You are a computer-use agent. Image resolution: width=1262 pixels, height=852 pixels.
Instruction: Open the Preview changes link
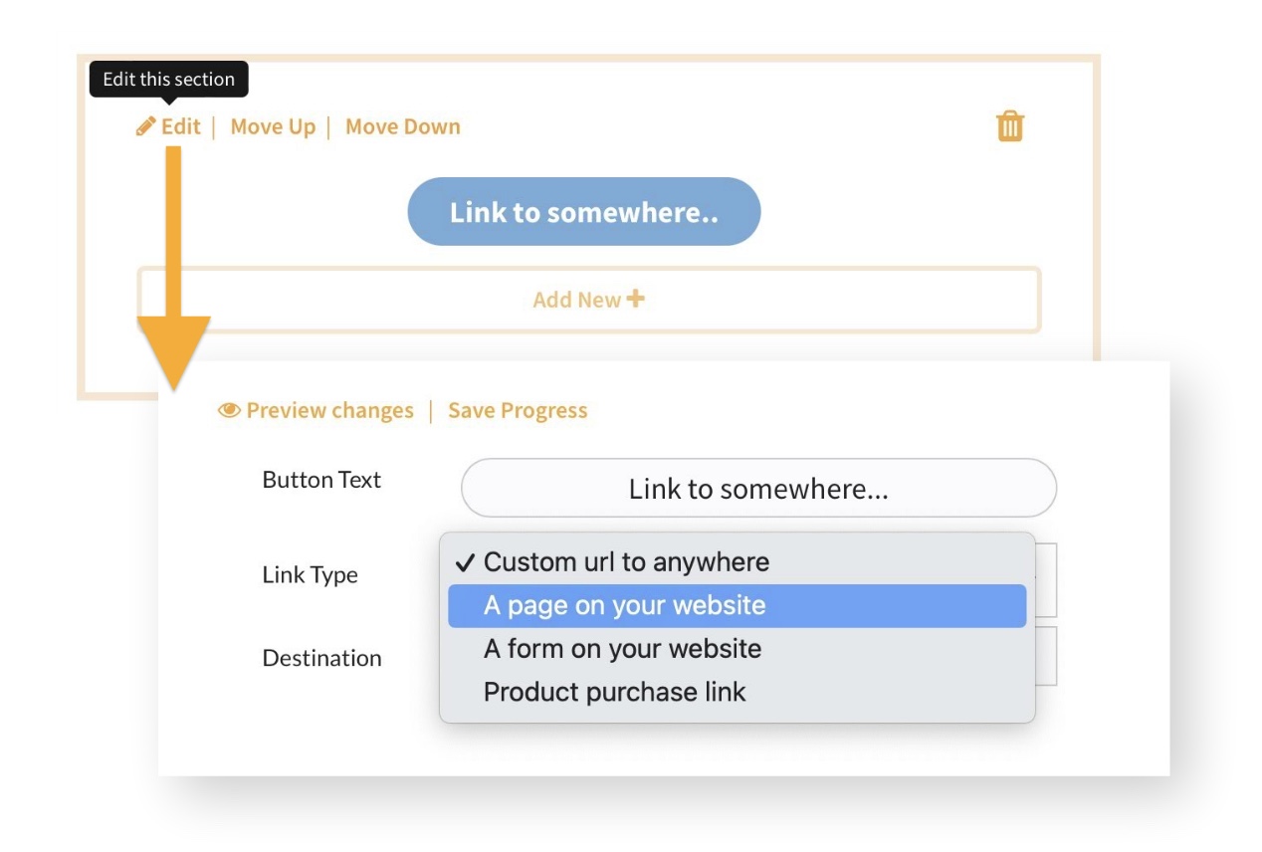tap(329, 411)
